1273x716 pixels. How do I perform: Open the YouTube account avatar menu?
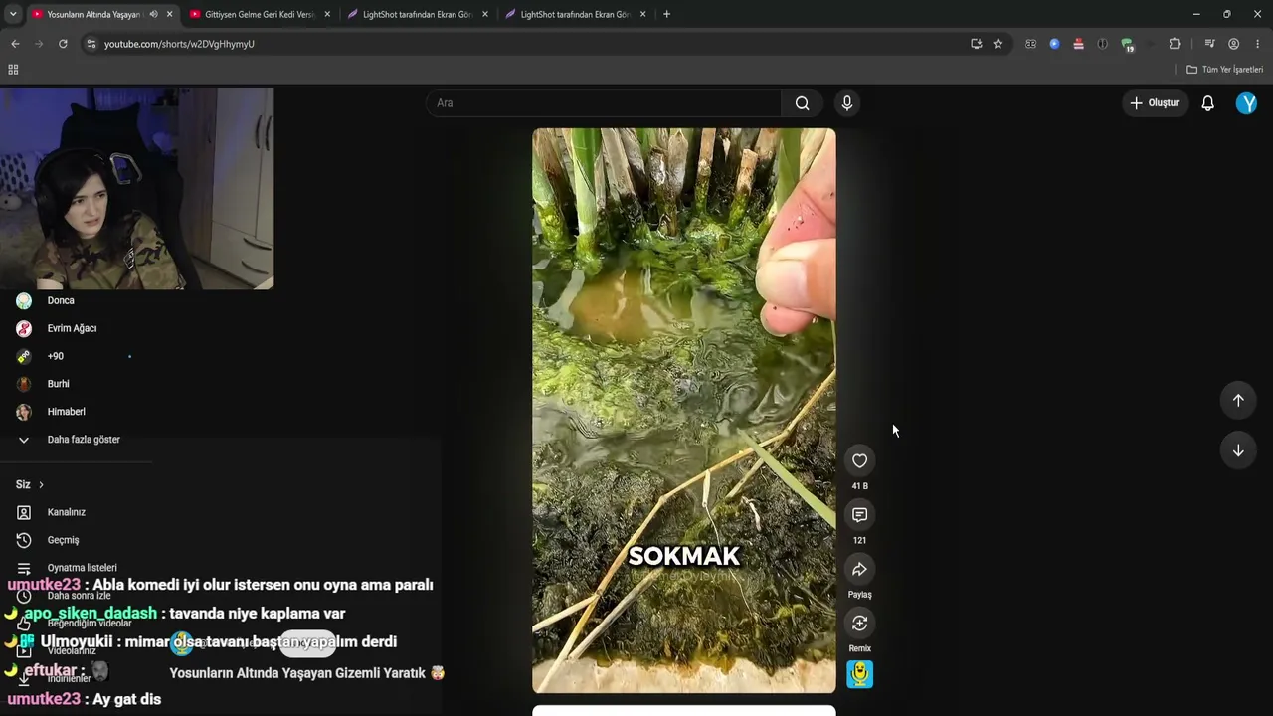pos(1246,103)
